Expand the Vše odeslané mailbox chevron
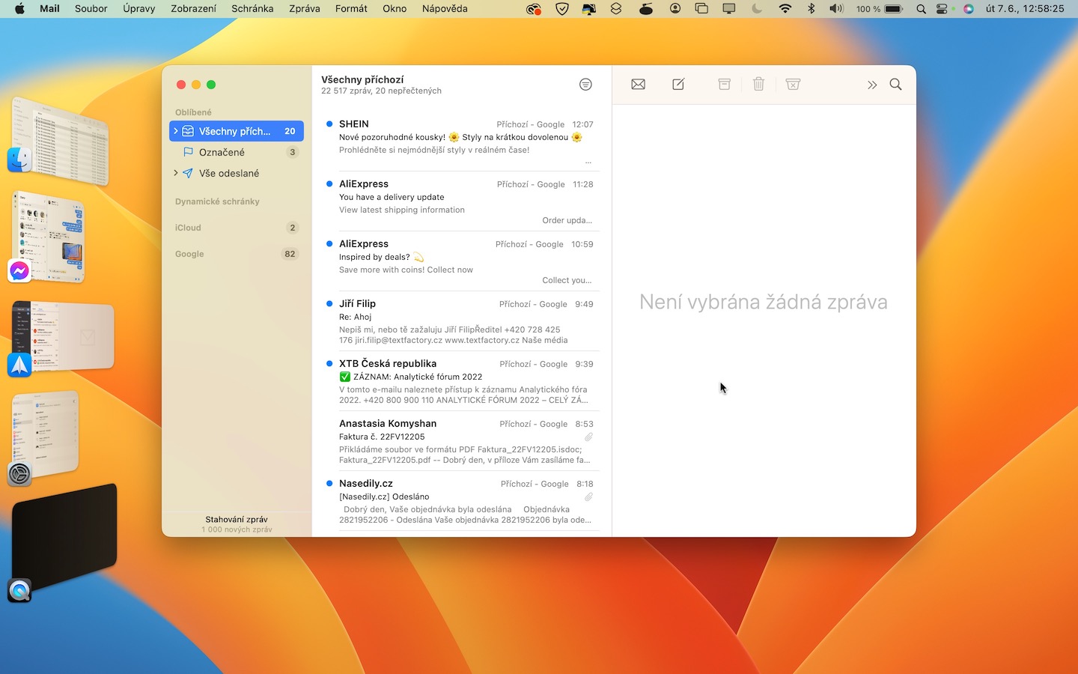The width and height of the screenshot is (1078, 674). click(x=176, y=173)
